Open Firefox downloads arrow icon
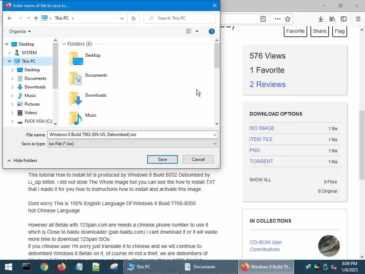Image resolution: width=365 pixels, height=274 pixels. tap(320, 19)
